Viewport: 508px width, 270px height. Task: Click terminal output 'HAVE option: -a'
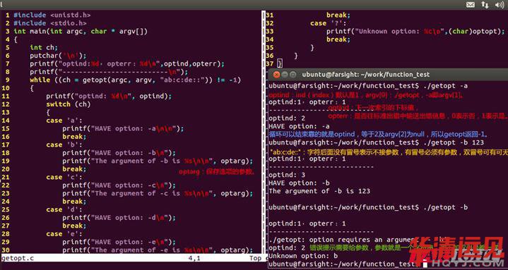[x=299, y=126]
